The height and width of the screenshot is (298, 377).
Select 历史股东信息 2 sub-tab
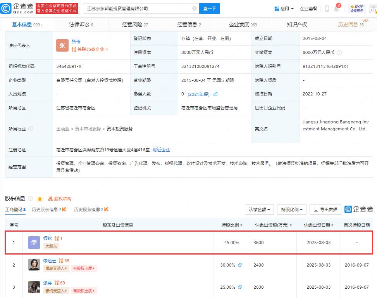coord(49,210)
